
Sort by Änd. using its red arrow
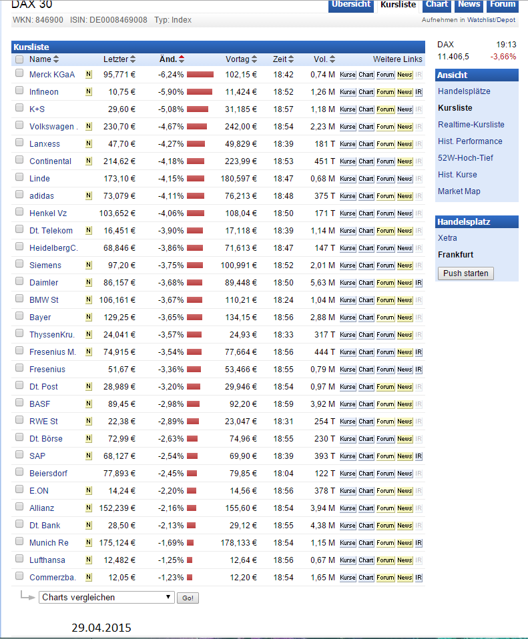[x=182, y=59]
